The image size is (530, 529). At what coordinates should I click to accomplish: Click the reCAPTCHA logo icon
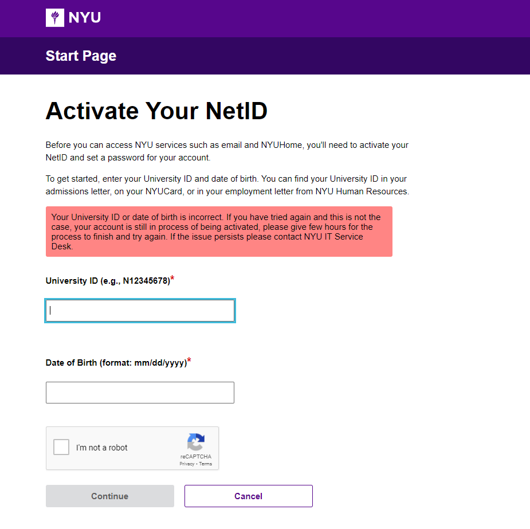coord(196,442)
